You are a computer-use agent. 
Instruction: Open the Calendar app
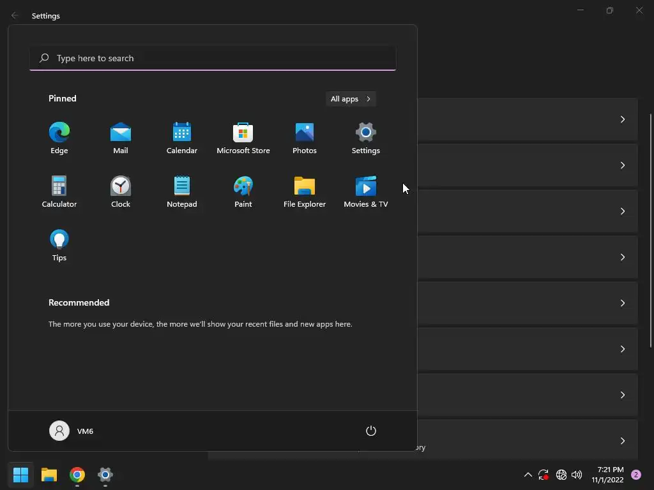tap(182, 138)
